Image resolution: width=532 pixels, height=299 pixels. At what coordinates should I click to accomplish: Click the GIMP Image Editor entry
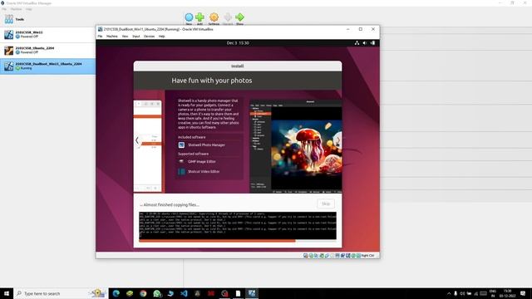click(x=202, y=162)
